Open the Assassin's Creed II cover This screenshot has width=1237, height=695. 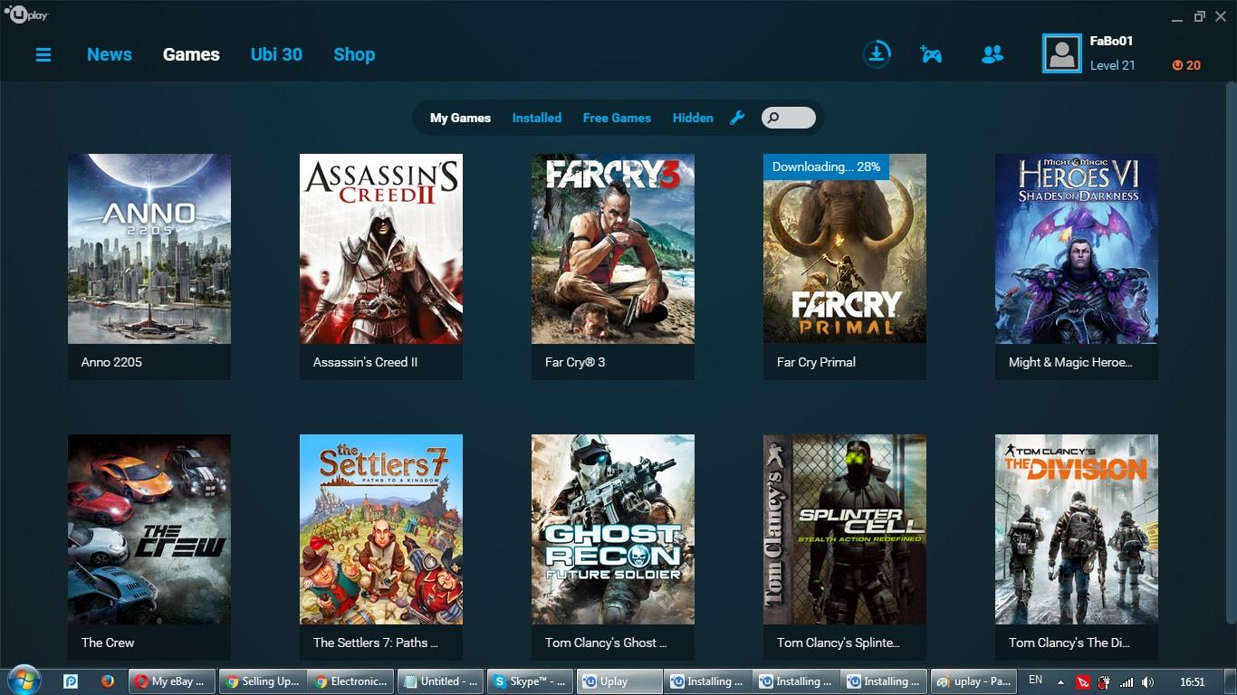(381, 249)
